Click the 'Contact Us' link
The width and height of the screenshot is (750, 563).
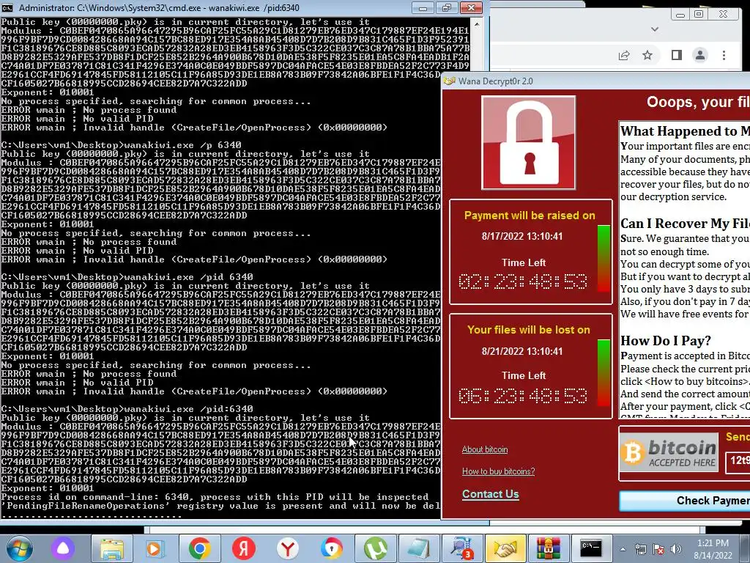pos(490,494)
